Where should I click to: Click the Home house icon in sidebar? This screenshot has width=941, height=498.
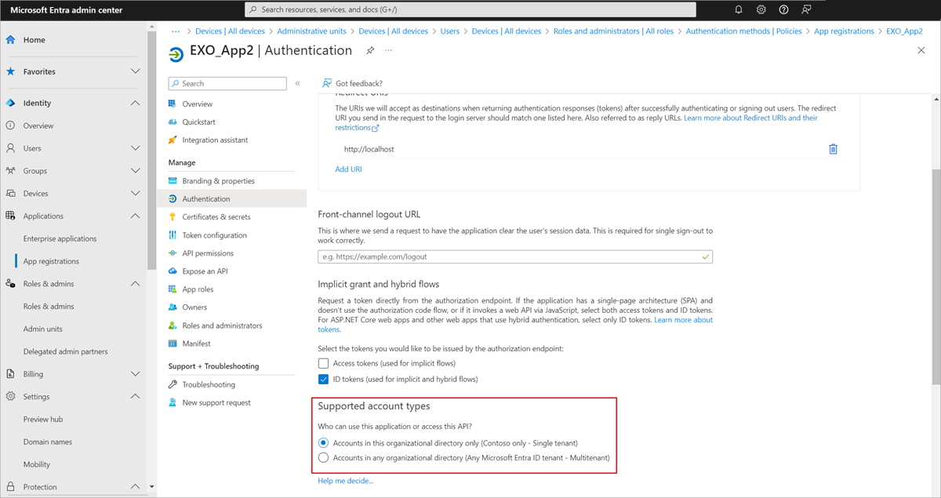point(11,40)
